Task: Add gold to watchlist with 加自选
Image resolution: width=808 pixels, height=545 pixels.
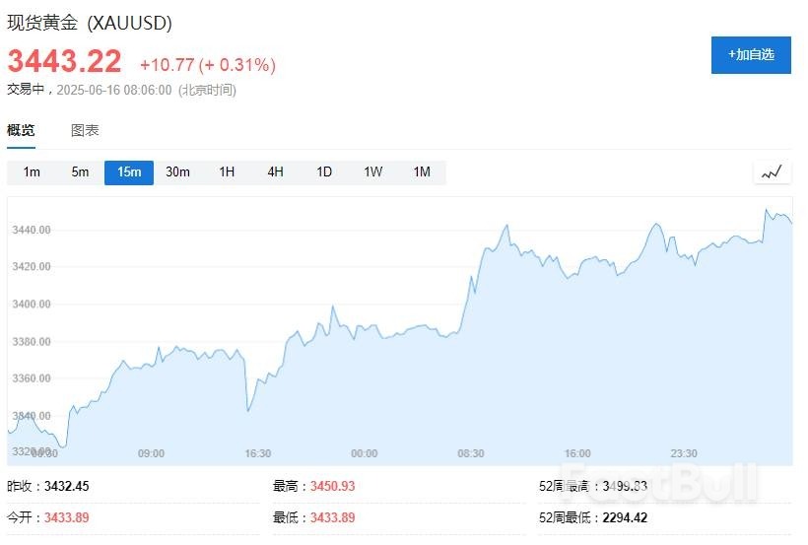Action: [x=751, y=54]
